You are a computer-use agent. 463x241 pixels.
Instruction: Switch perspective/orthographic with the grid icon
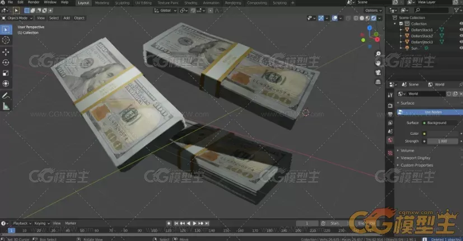coord(378,82)
